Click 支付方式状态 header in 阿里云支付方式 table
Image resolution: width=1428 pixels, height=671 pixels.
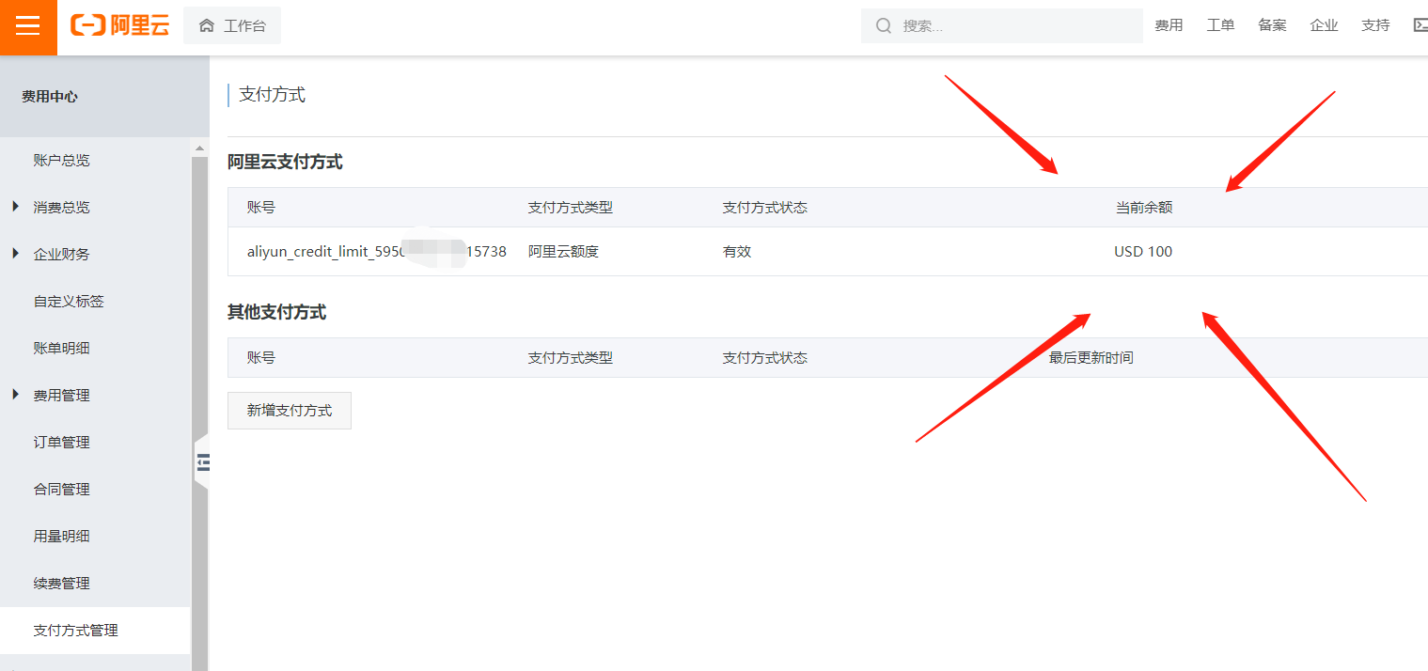point(765,208)
